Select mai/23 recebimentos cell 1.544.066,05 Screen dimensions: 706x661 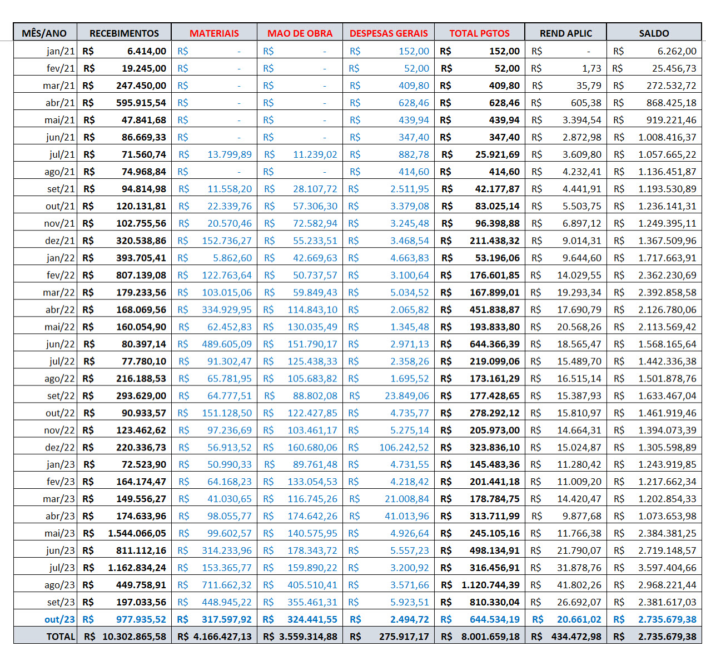pyautogui.click(x=137, y=533)
